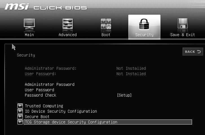Open Save & Exit tab label

[182, 35]
